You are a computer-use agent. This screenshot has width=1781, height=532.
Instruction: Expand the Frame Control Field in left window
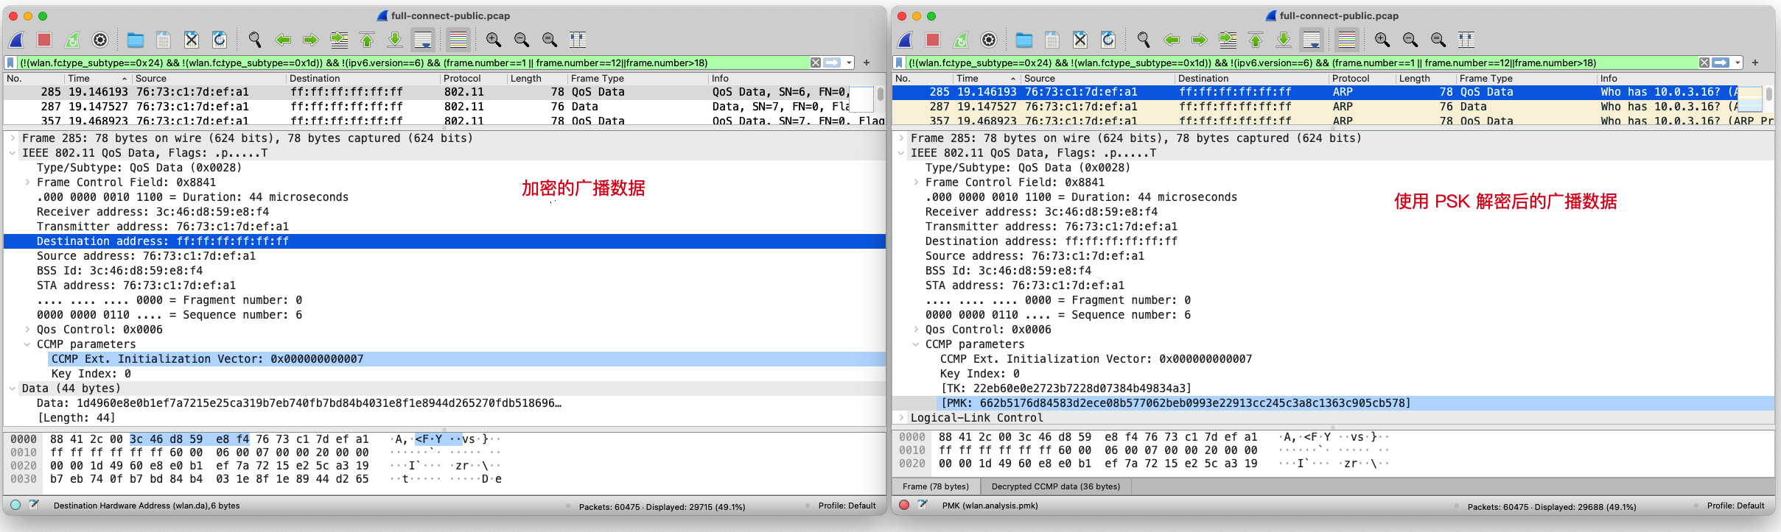[x=27, y=182]
